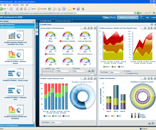156x130 pixels.
Task: Open the Edit menu
Action: (x=5, y=5)
